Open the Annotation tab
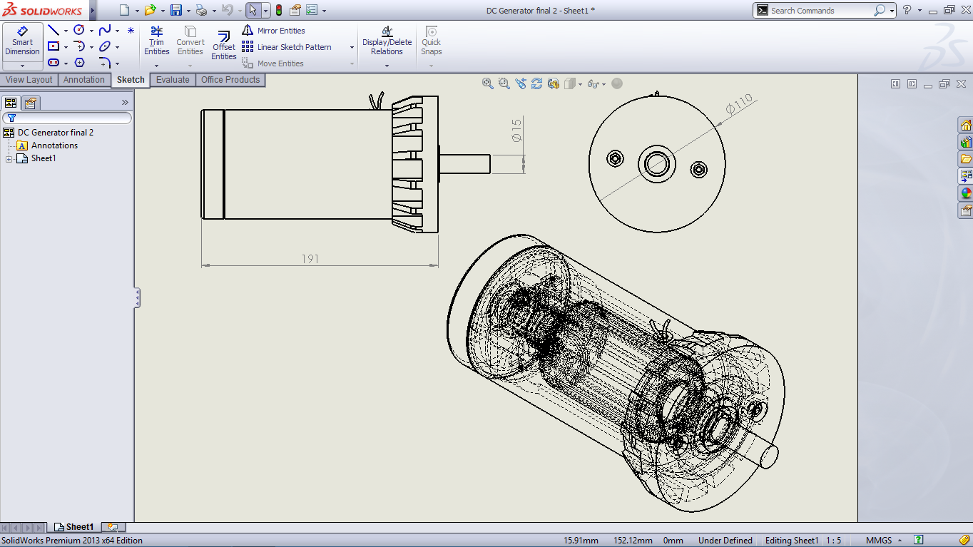 click(x=83, y=80)
